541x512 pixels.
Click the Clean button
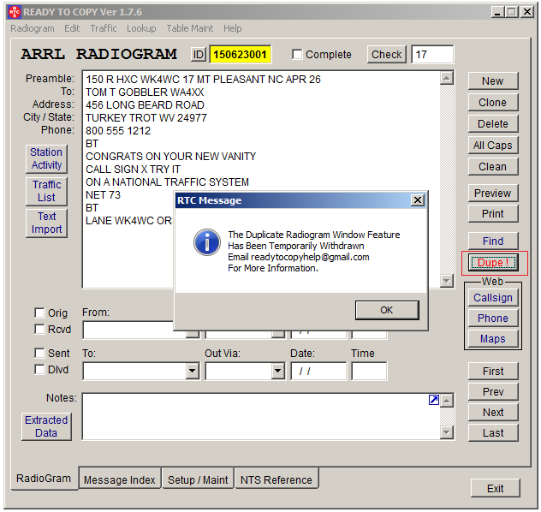(493, 167)
